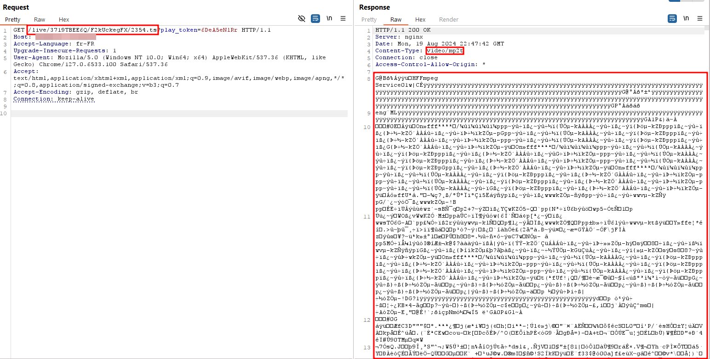Open the Request Hex tab

[x=64, y=20]
